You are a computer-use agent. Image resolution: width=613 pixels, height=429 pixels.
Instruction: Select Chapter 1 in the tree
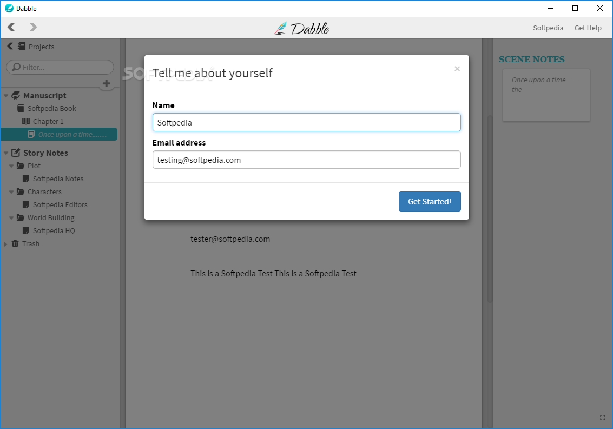48,121
